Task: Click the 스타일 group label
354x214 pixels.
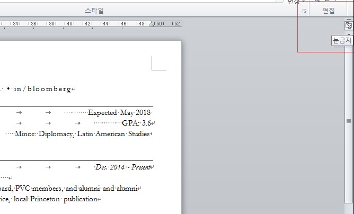Action: coord(94,11)
